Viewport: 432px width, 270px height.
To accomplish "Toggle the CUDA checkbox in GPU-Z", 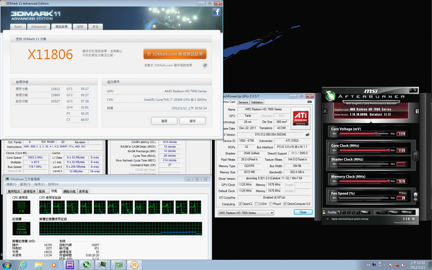I will point(256,204).
